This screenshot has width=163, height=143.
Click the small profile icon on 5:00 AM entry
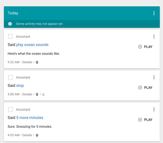click(x=43, y=94)
